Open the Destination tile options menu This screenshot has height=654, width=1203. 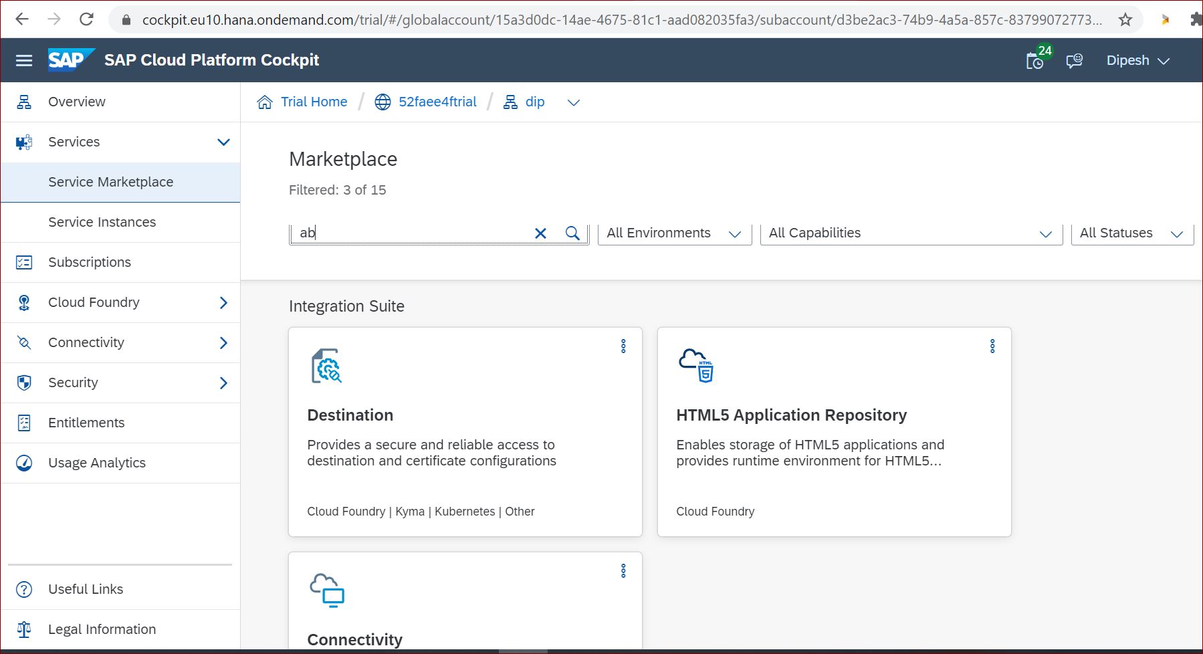click(x=623, y=346)
